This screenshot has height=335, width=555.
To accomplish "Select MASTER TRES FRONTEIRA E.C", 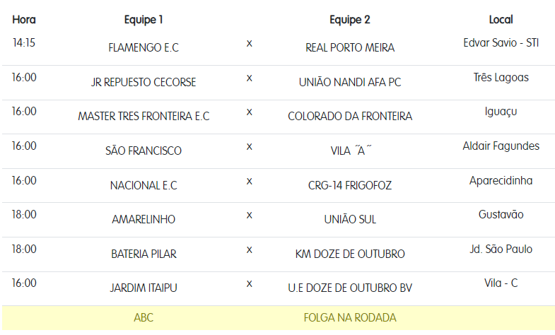I will click(144, 116).
